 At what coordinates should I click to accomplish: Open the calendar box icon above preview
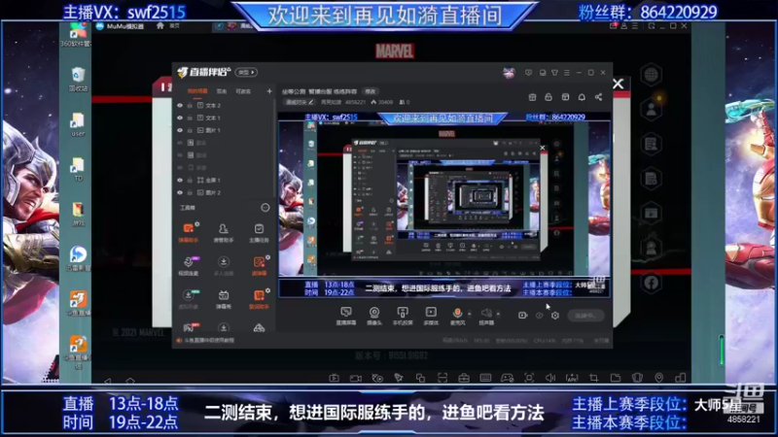click(532, 97)
